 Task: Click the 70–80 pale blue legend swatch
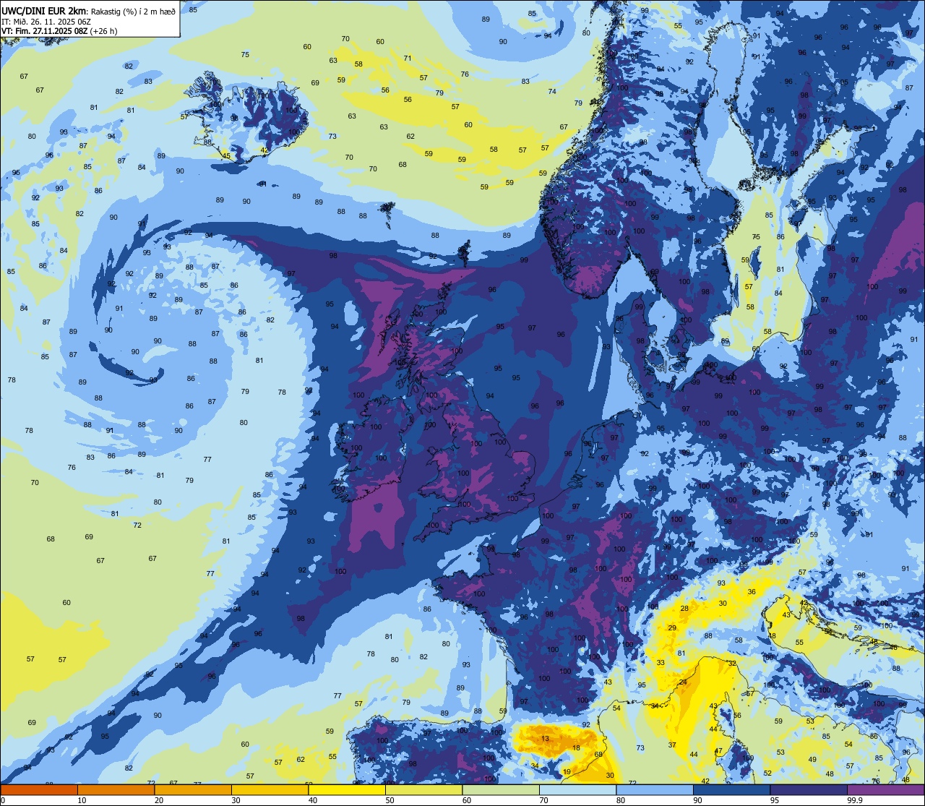(577, 789)
